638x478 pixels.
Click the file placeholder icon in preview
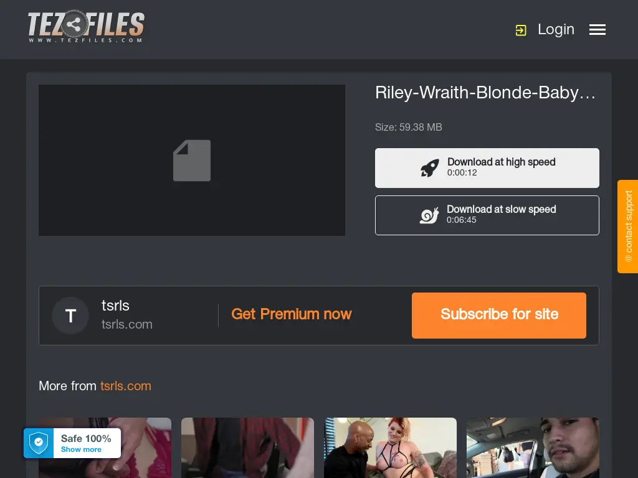click(x=192, y=161)
